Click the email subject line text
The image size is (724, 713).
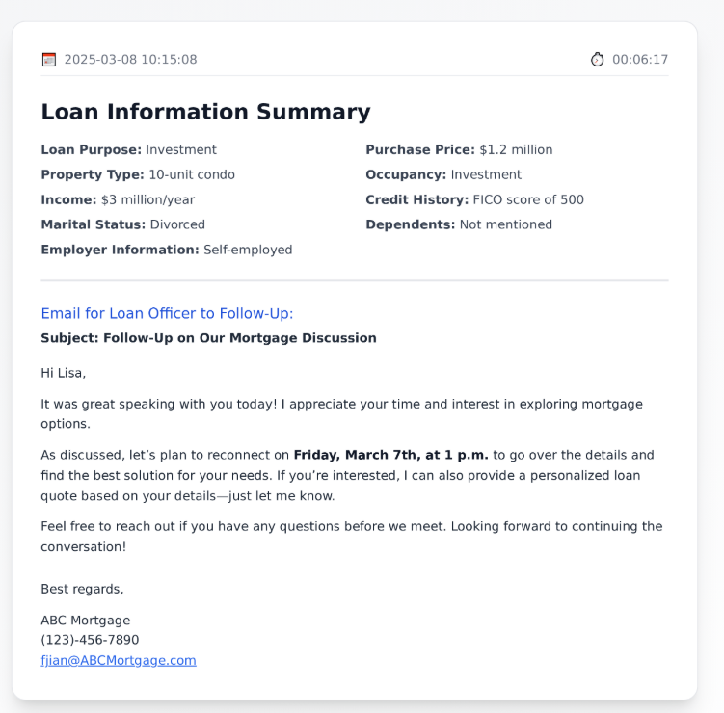[208, 338]
